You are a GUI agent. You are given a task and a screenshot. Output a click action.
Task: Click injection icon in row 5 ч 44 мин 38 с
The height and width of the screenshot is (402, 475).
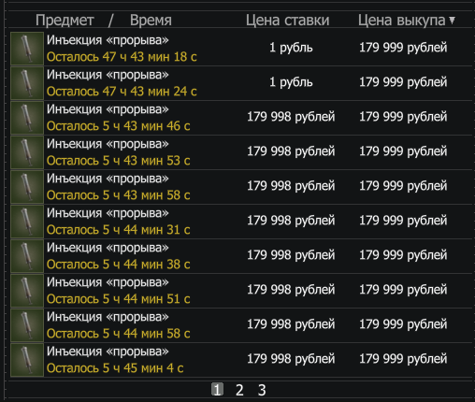click(27, 256)
